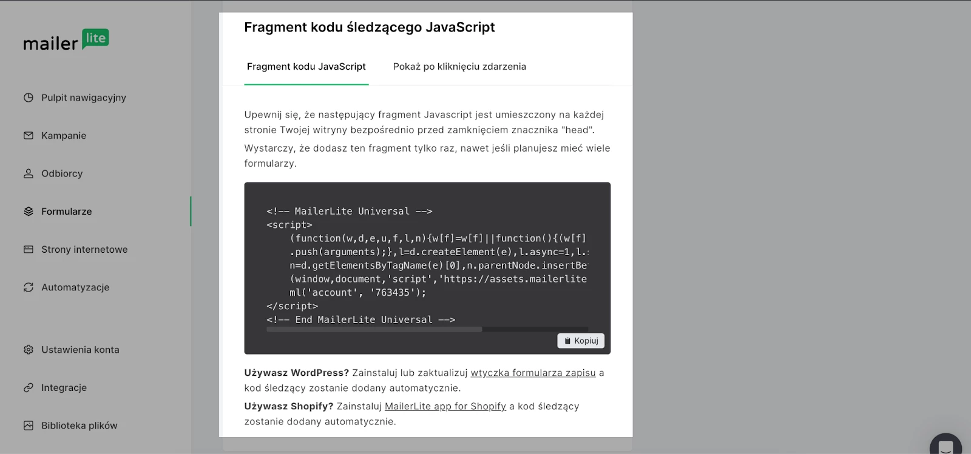971x454 pixels.
Task: Switch to the Fragment kodu JavaScript tab
Action: point(306,67)
